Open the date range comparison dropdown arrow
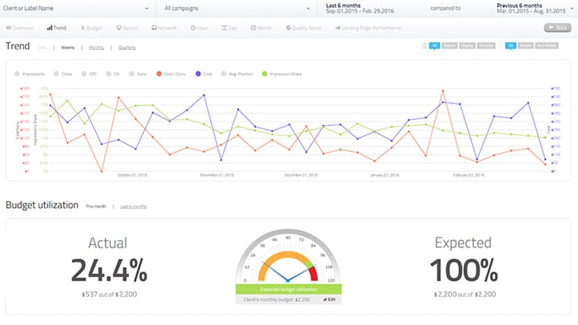The height and width of the screenshot is (325, 578). click(572, 8)
